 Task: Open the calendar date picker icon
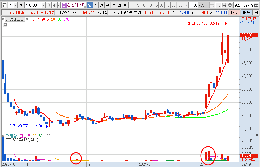256,6
